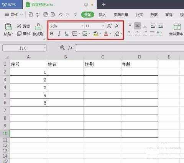Click the Print icon

click(46, 15)
